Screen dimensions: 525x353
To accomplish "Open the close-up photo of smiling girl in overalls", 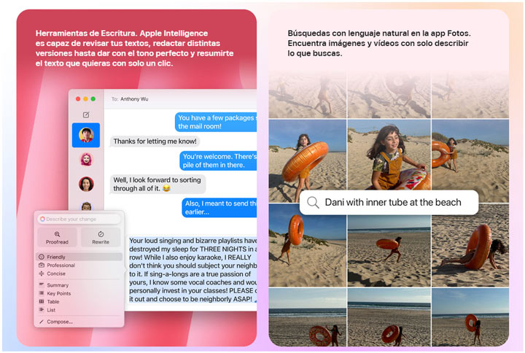I will 389,155.
